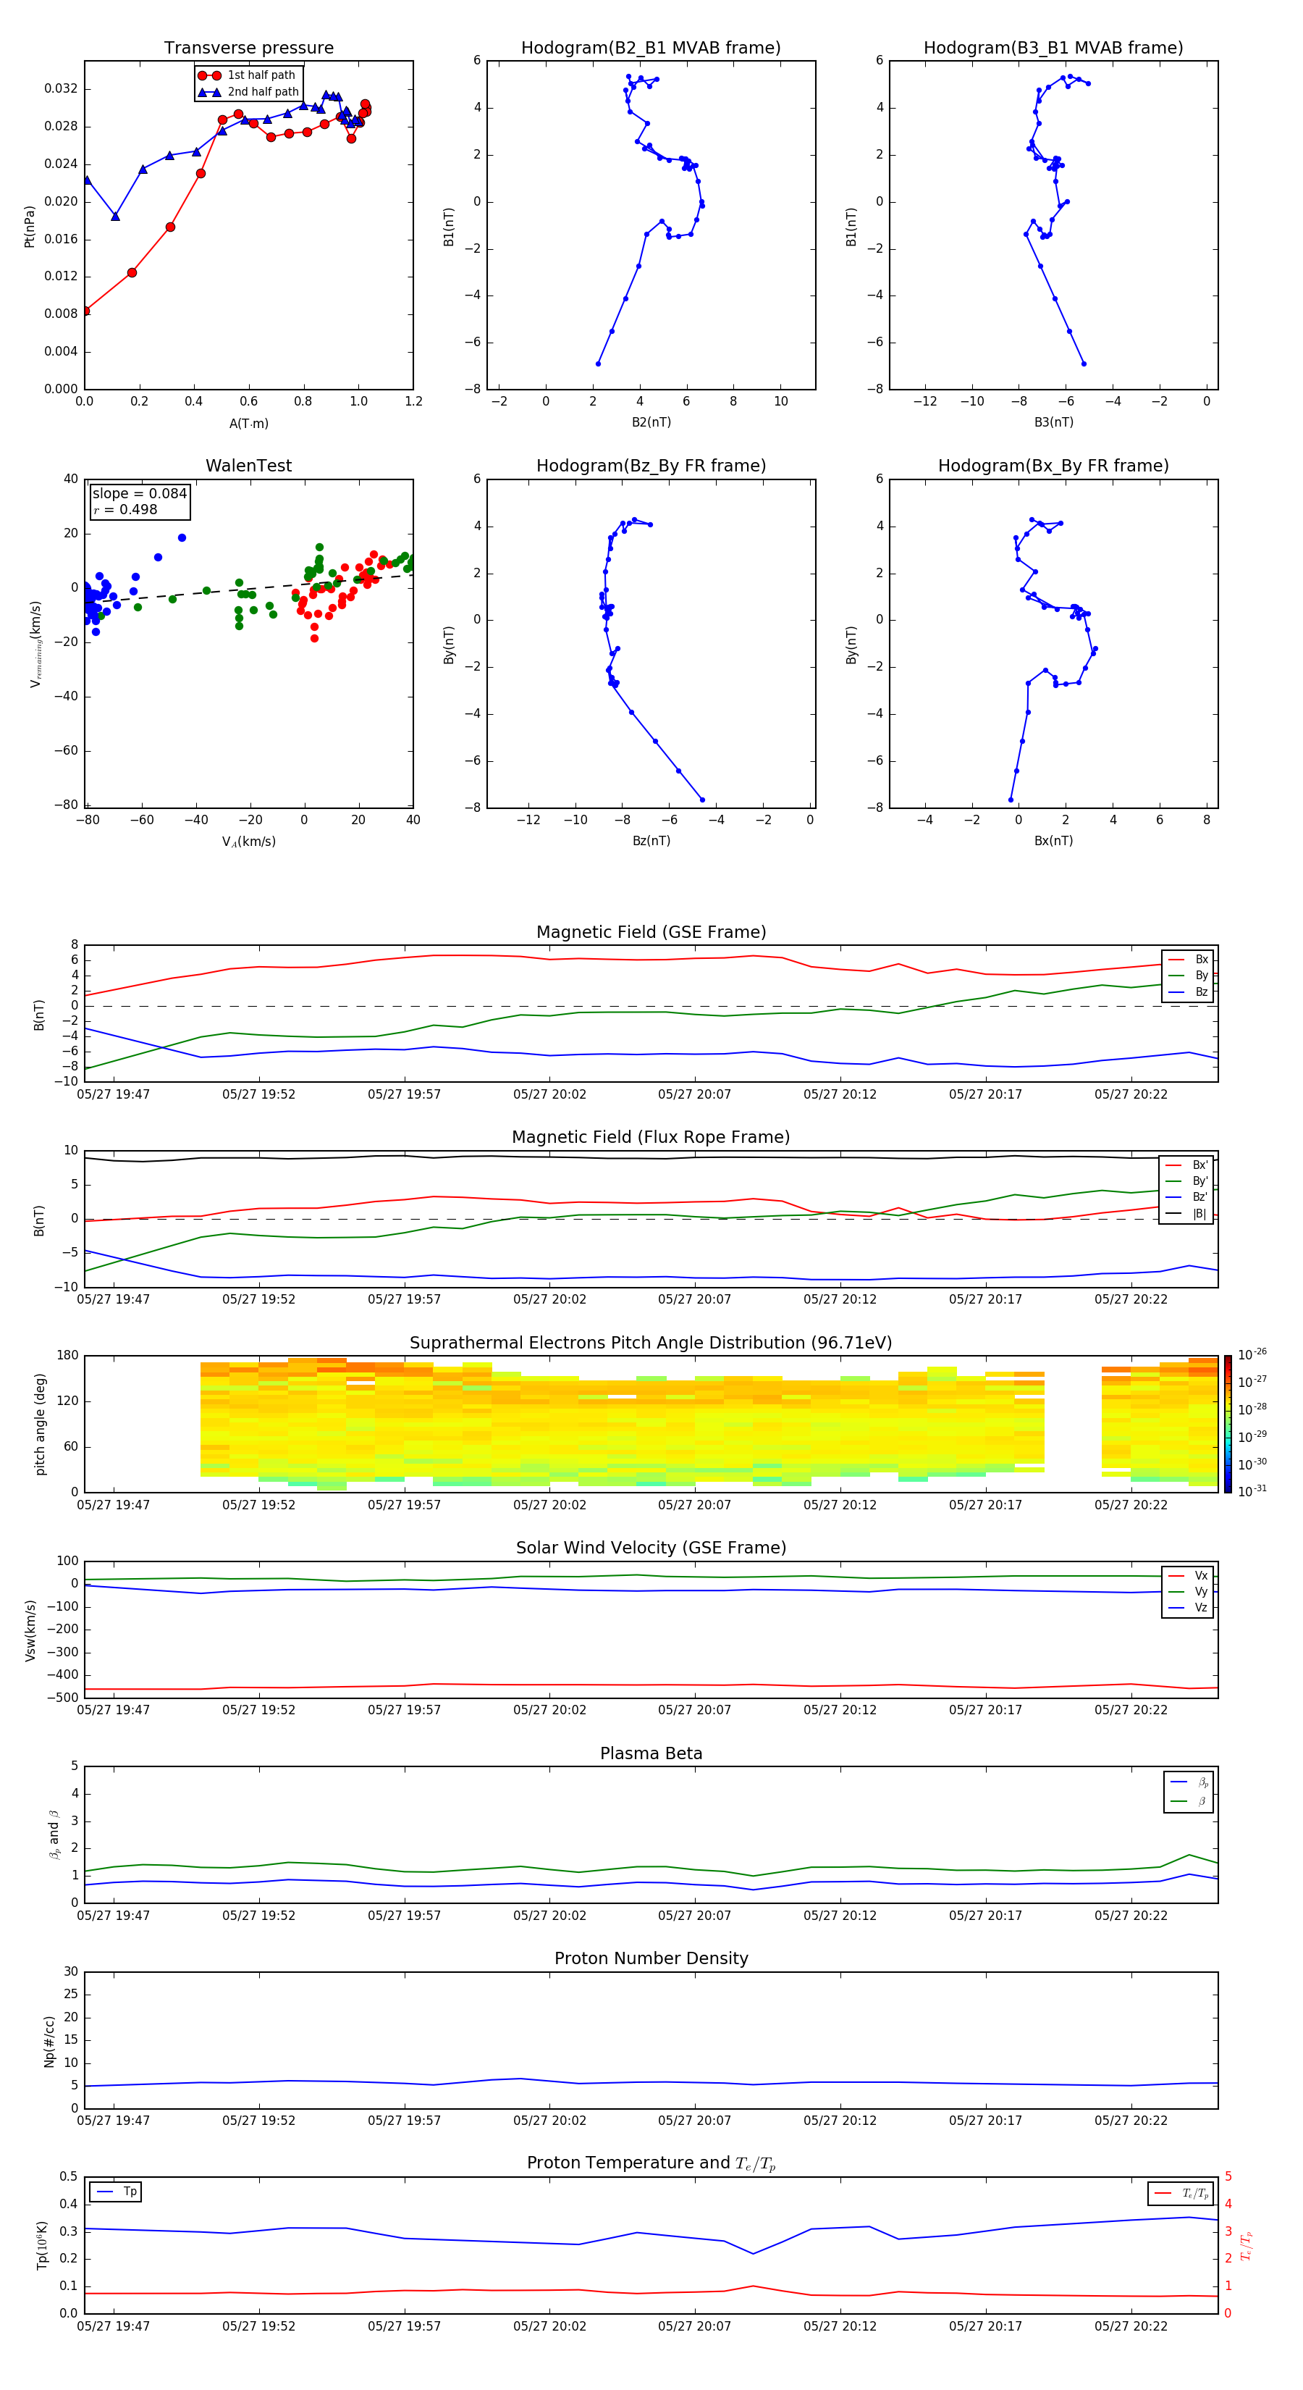The height and width of the screenshot is (2390, 1303).
Task: Click the 'Proton Number Density' title
Action: click(x=651, y=1958)
